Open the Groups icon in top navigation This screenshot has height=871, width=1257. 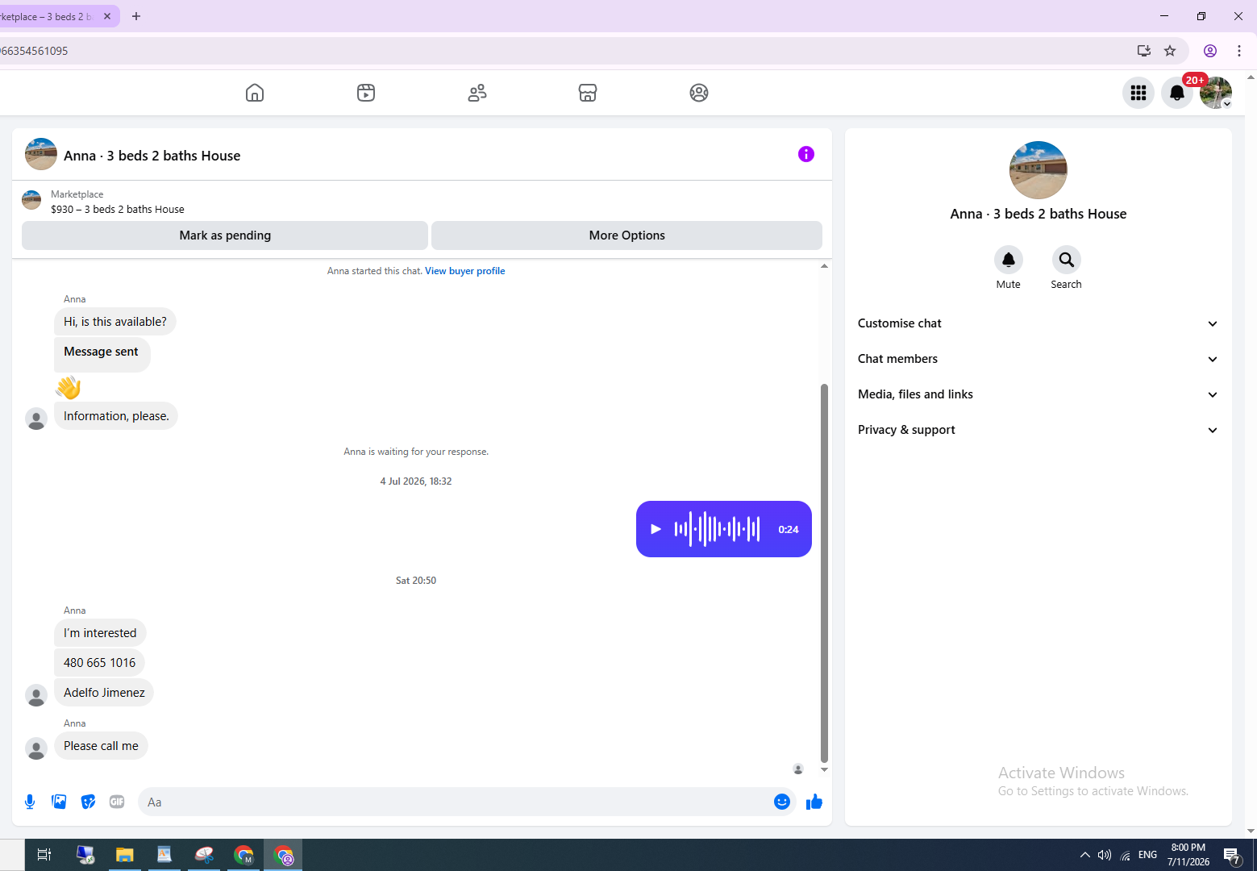(699, 93)
